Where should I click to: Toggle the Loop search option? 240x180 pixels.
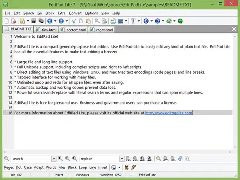click(83, 168)
